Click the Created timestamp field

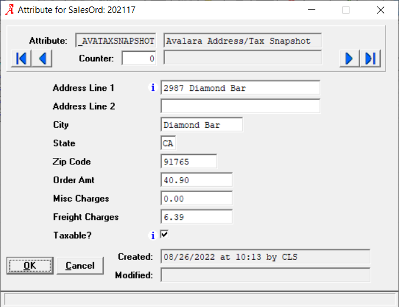265,256
